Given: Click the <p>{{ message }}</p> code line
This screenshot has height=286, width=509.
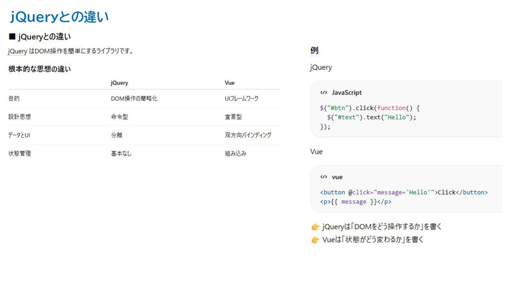Looking at the screenshot, I should click(356, 202).
